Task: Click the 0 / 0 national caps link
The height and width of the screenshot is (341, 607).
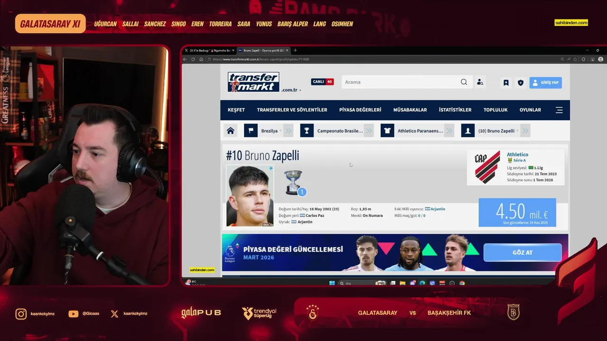Action: coord(421,215)
